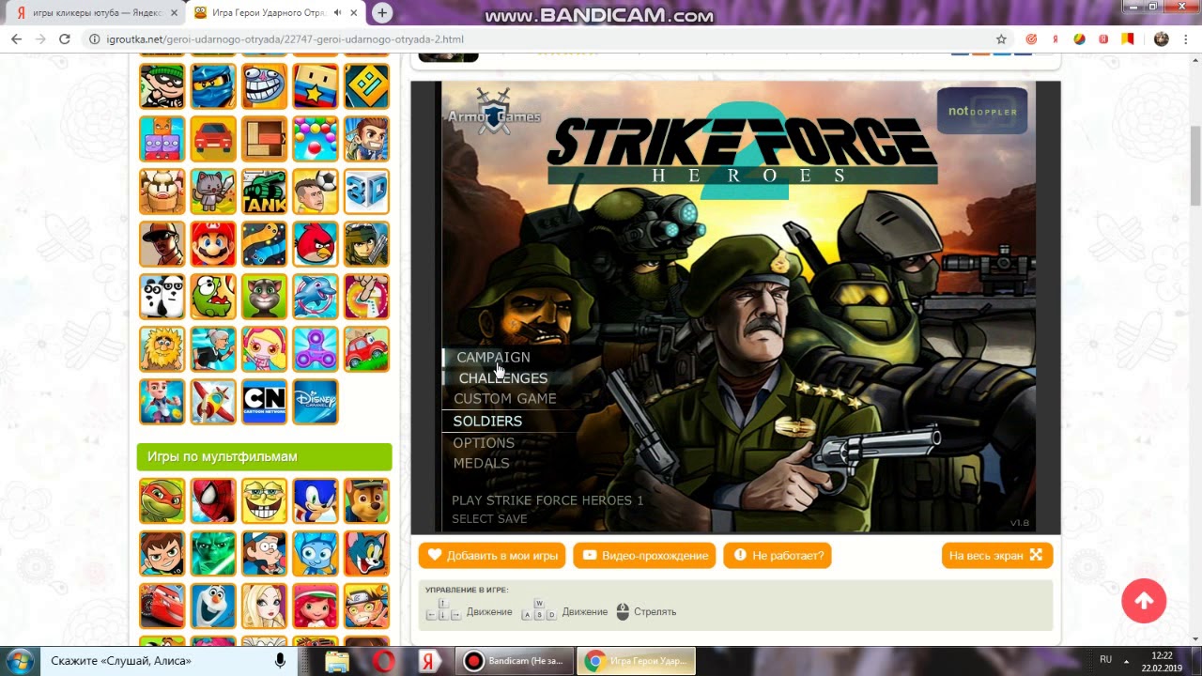The width and height of the screenshot is (1202, 676).
Task: Click the red scroll-to-top arrow button
Action: click(x=1144, y=601)
